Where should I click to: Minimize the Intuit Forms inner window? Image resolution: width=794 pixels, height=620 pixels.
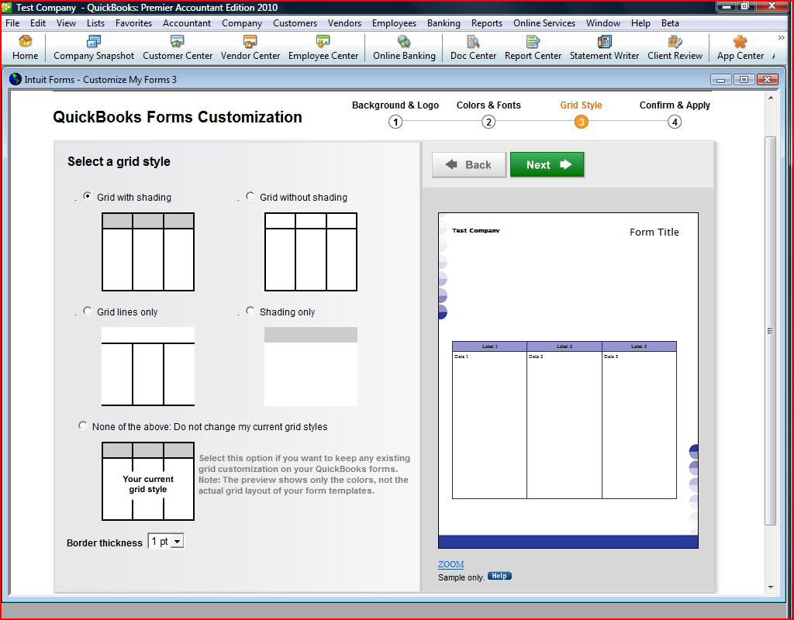(720, 80)
